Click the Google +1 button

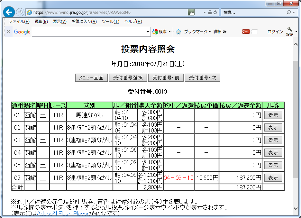coord(246,32)
